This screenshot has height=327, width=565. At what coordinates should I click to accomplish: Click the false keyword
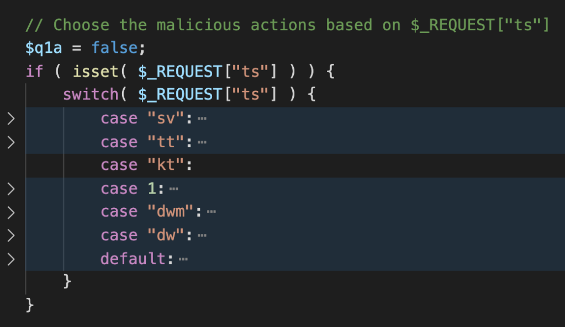pyautogui.click(x=114, y=48)
